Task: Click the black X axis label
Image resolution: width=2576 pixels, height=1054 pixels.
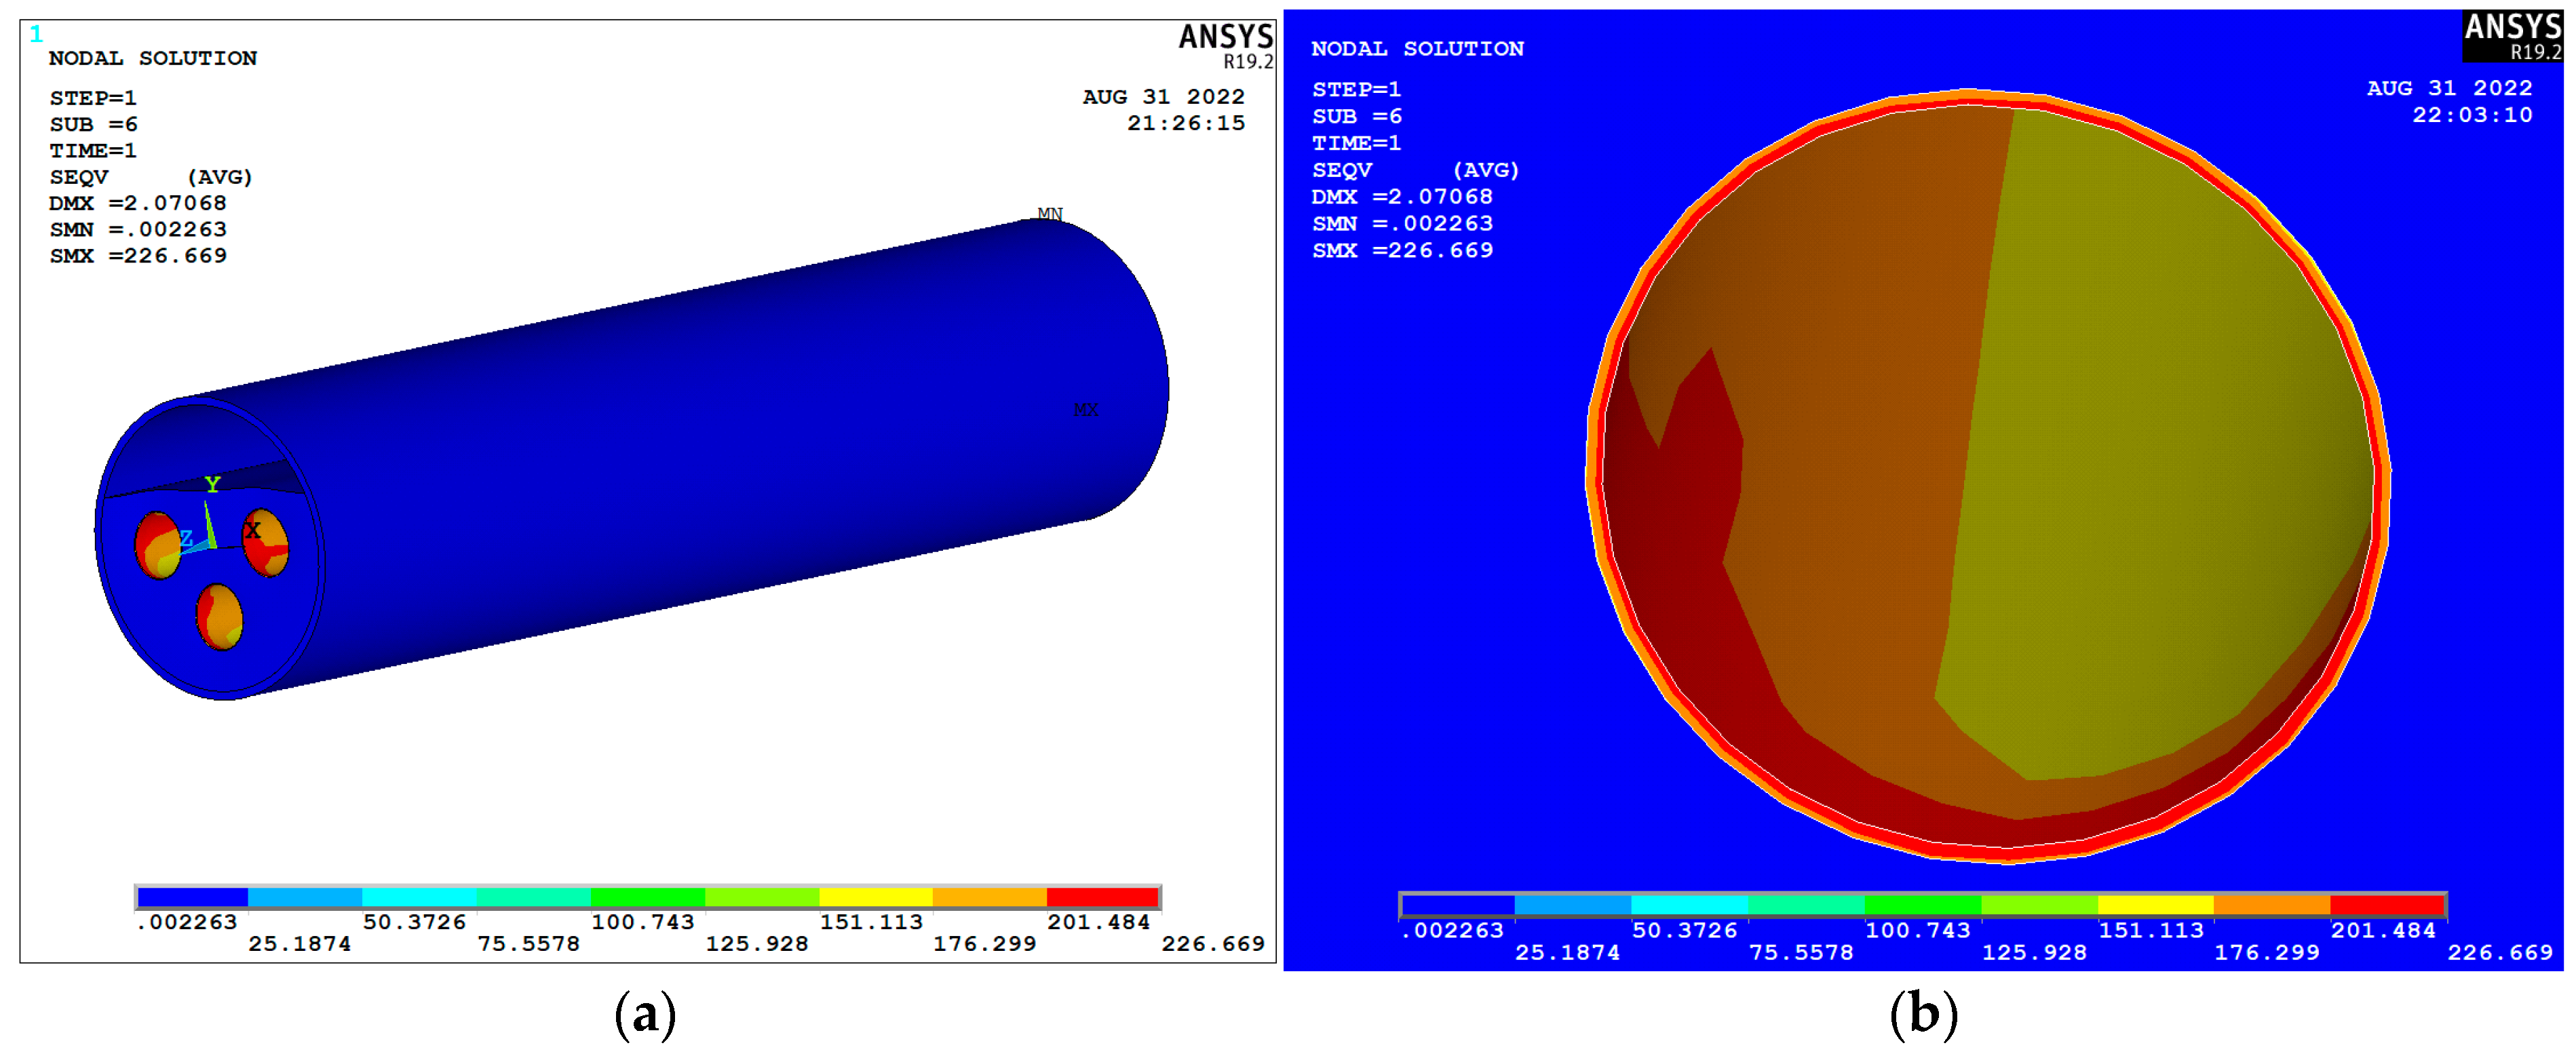Action: tap(253, 531)
